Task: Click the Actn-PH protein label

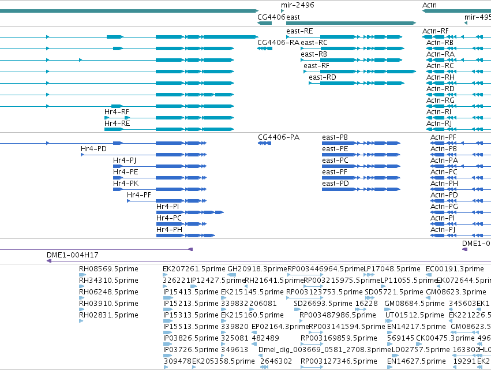Action: pos(444,184)
